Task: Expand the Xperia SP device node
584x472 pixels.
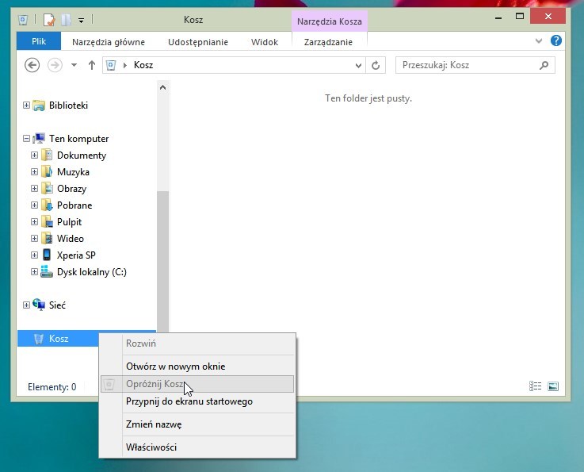Action: coord(34,255)
